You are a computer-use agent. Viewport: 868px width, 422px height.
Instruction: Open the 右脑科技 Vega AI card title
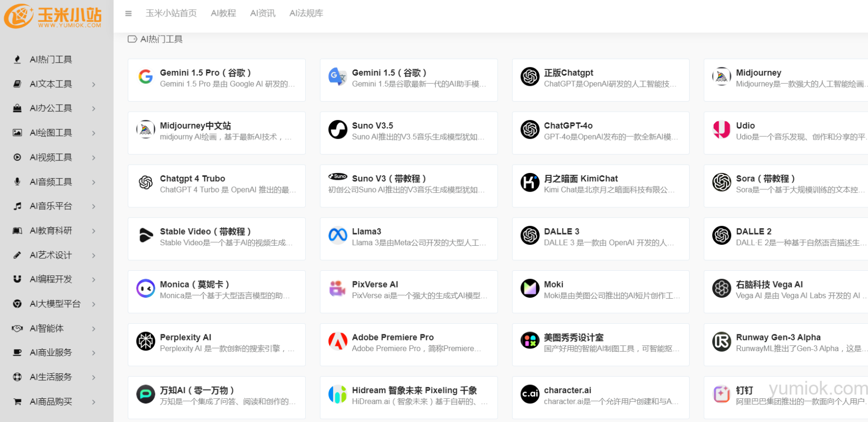click(769, 285)
